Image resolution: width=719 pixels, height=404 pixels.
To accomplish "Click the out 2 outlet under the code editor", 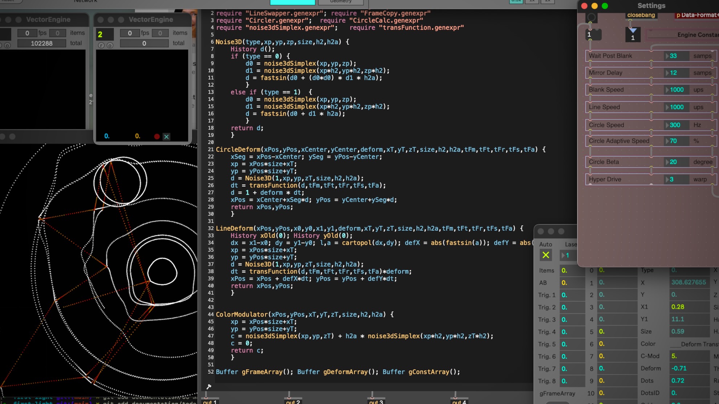I will (x=293, y=401).
